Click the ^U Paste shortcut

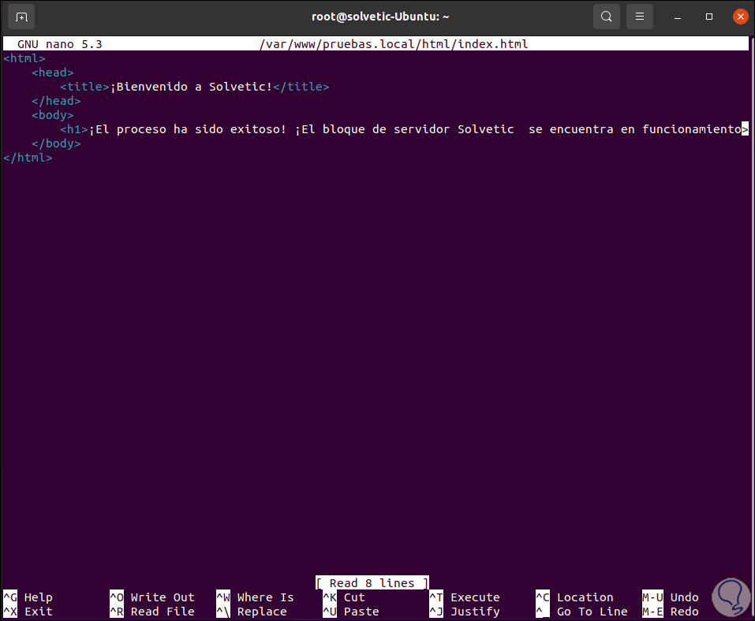pos(351,612)
